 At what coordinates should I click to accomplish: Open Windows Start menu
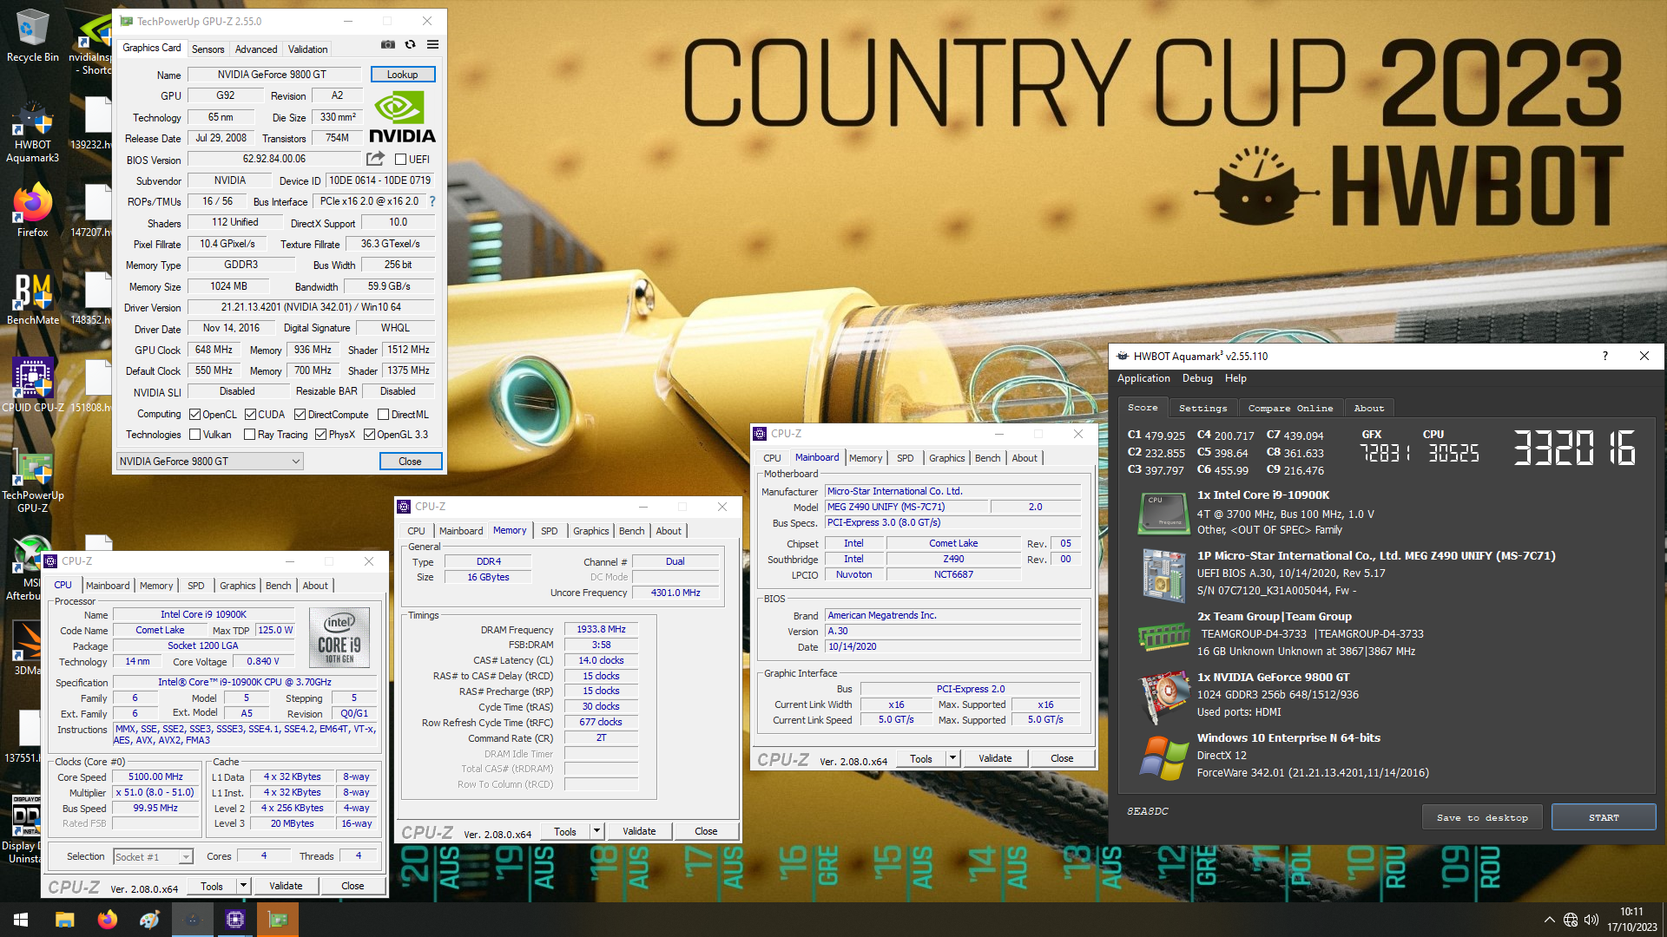pos(21,920)
